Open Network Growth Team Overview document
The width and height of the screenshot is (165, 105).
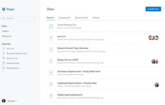(x=73, y=48)
